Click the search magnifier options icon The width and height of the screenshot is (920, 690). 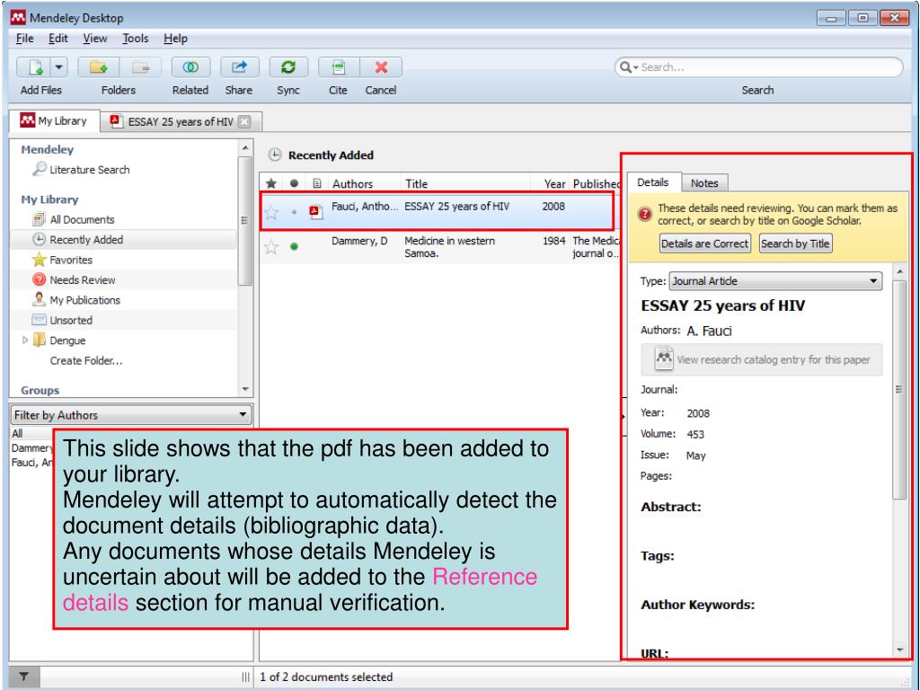click(628, 66)
